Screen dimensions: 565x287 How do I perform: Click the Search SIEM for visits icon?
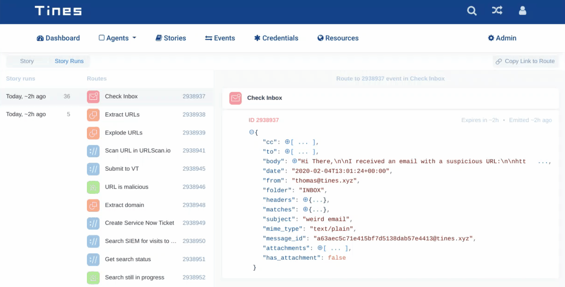(x=93, y=241)
